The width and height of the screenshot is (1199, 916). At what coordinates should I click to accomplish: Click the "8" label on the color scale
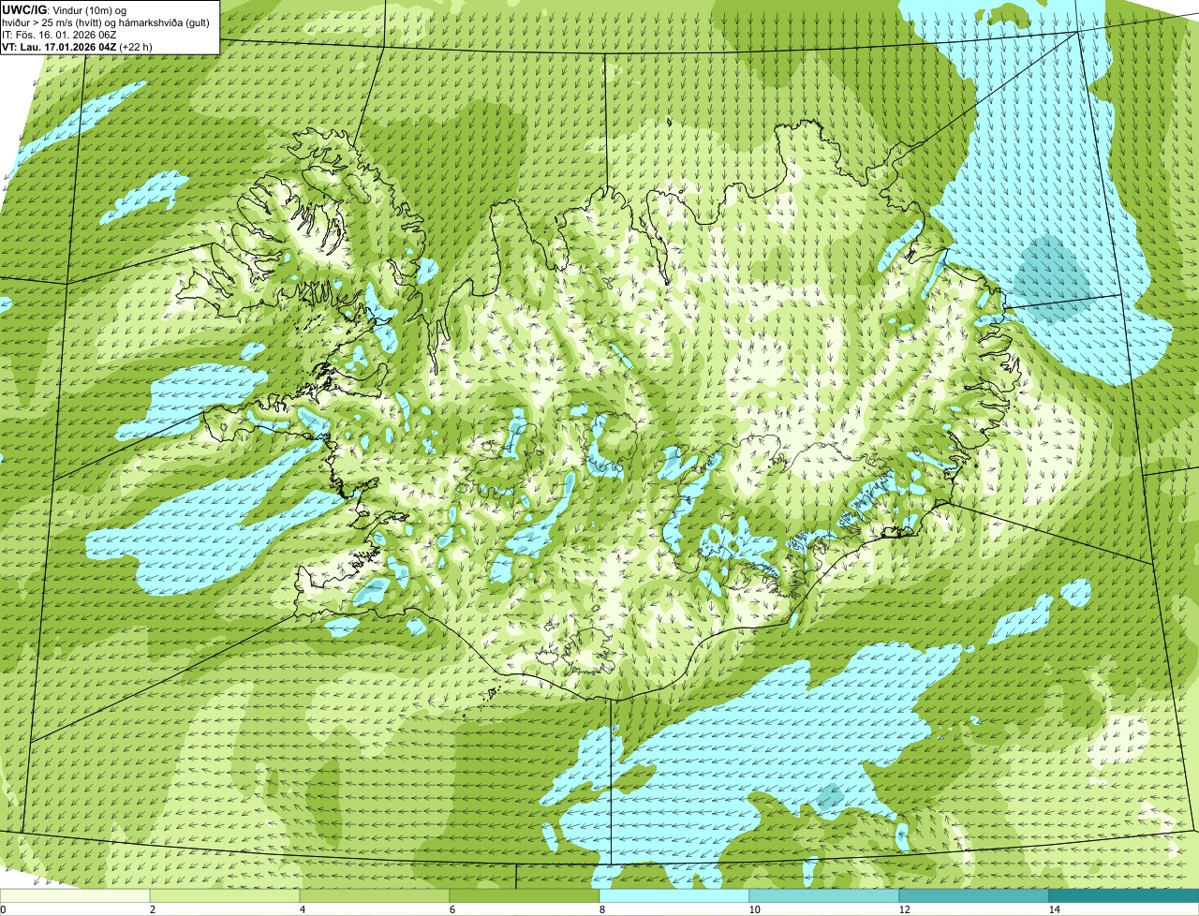coord(601,909)
